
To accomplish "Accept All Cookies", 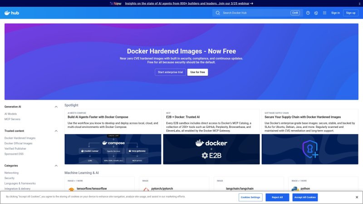I will (305, 197).
